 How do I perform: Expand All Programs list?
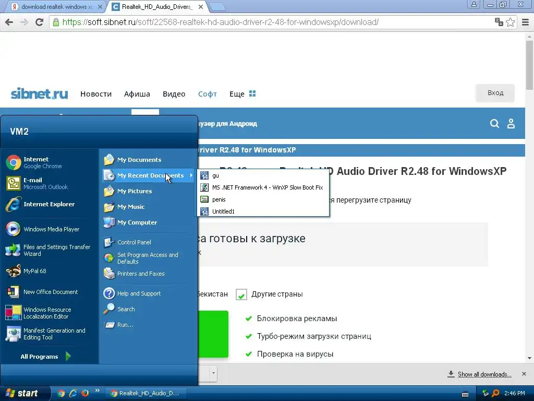coord(46,356)
